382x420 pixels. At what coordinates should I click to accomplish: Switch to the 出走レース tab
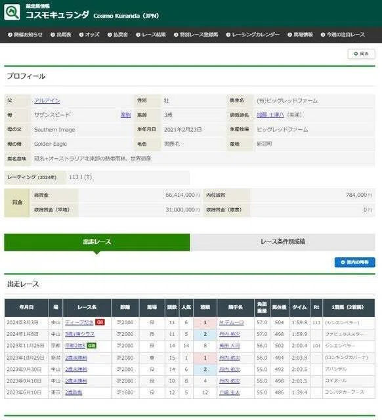click(x=97, y=242)
